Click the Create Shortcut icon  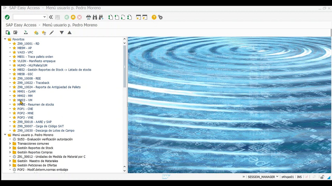[x=145, y=17]
